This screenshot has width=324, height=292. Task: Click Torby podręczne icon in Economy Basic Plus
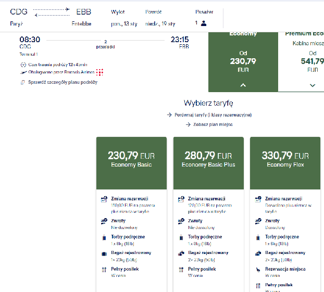pos(181,238)
